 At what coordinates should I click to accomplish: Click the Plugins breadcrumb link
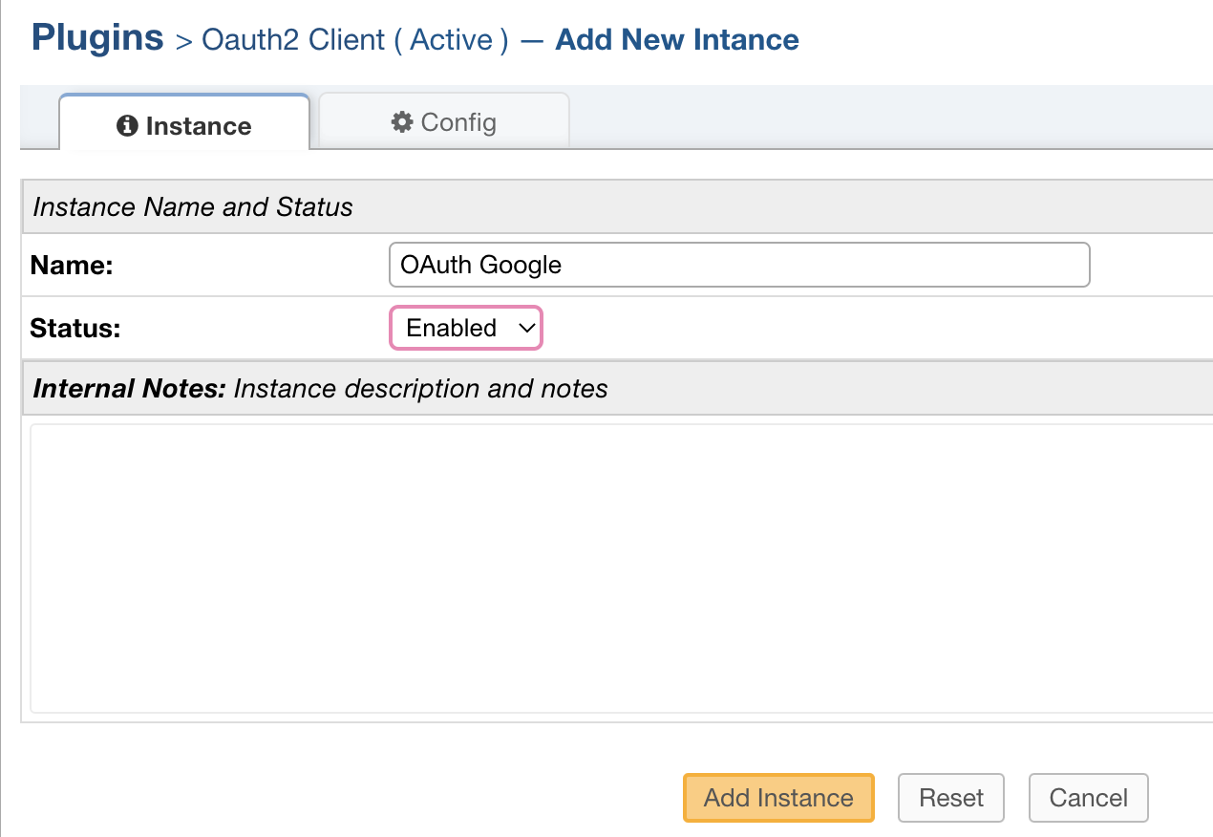point(97,37)
